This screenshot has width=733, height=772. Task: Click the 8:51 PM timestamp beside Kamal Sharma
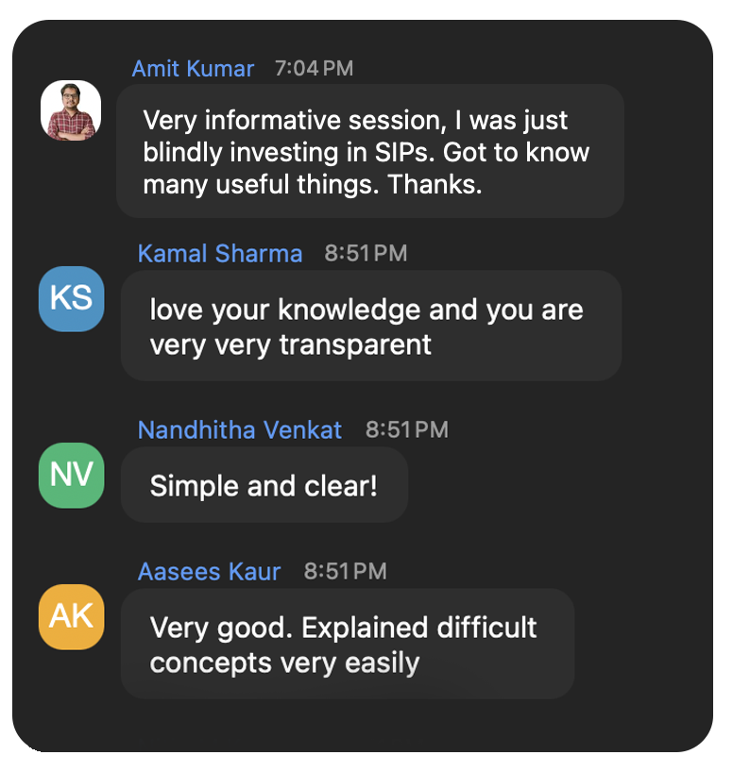(x=366, y=254)
